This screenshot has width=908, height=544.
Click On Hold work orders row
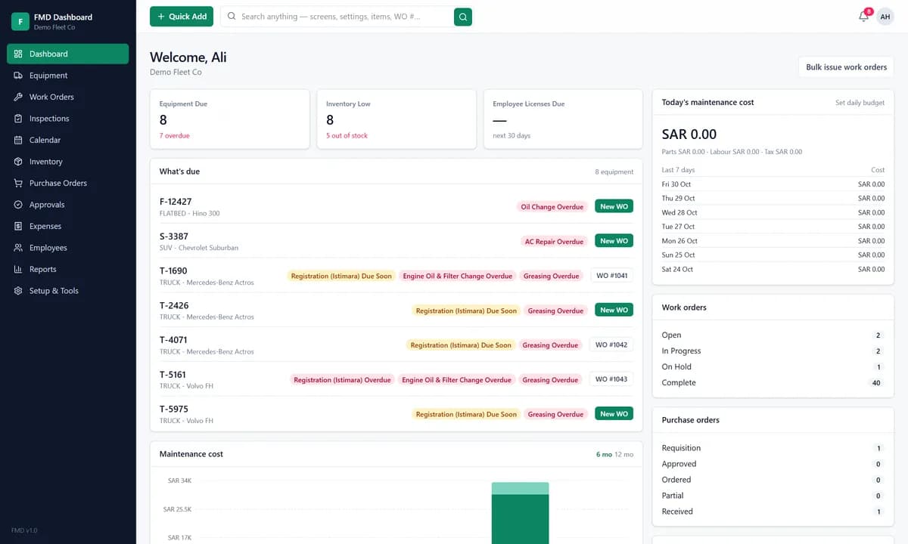[773, 366]
